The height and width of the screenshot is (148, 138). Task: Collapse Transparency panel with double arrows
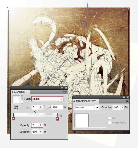[x=124, y=97]
